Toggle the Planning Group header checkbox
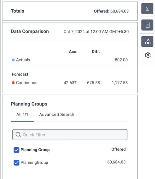 [16, 150]
